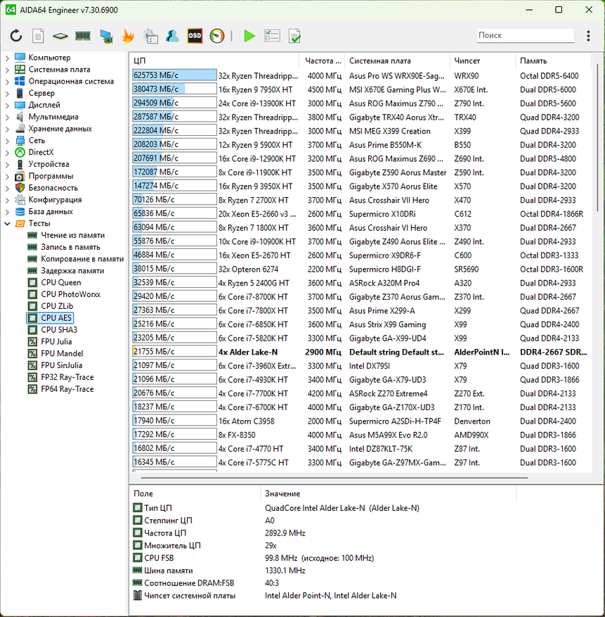Select Программы in the tree
605x617 pixels.
(x=51, y=176)
